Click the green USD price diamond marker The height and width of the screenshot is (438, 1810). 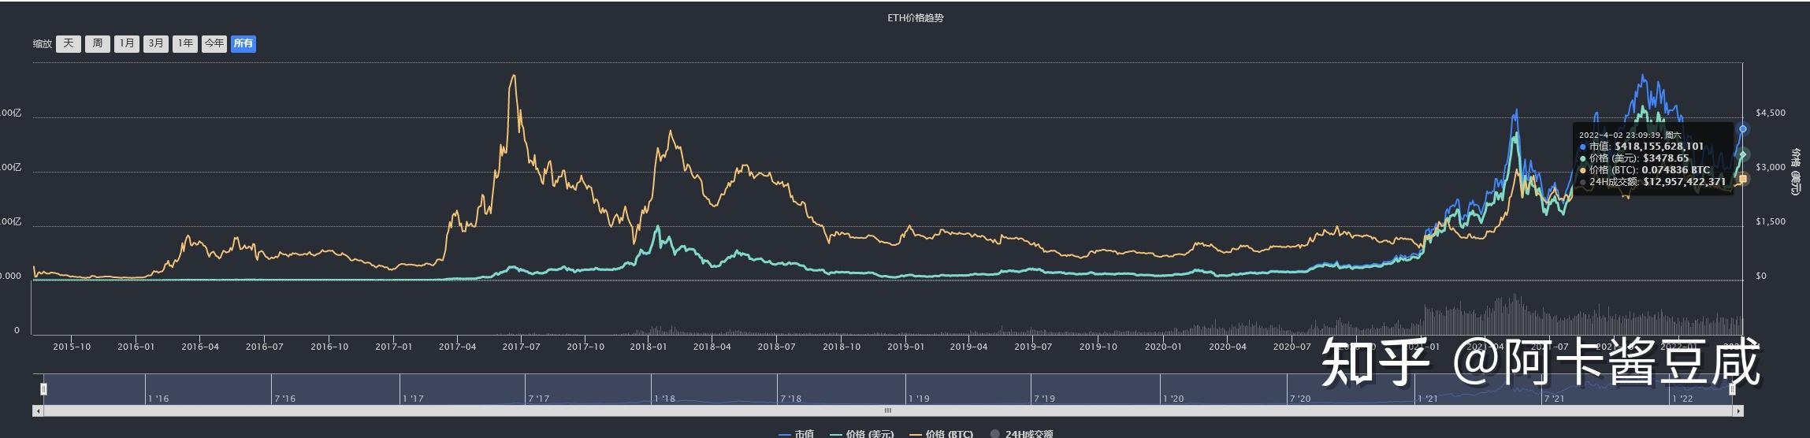[1743, 154]
